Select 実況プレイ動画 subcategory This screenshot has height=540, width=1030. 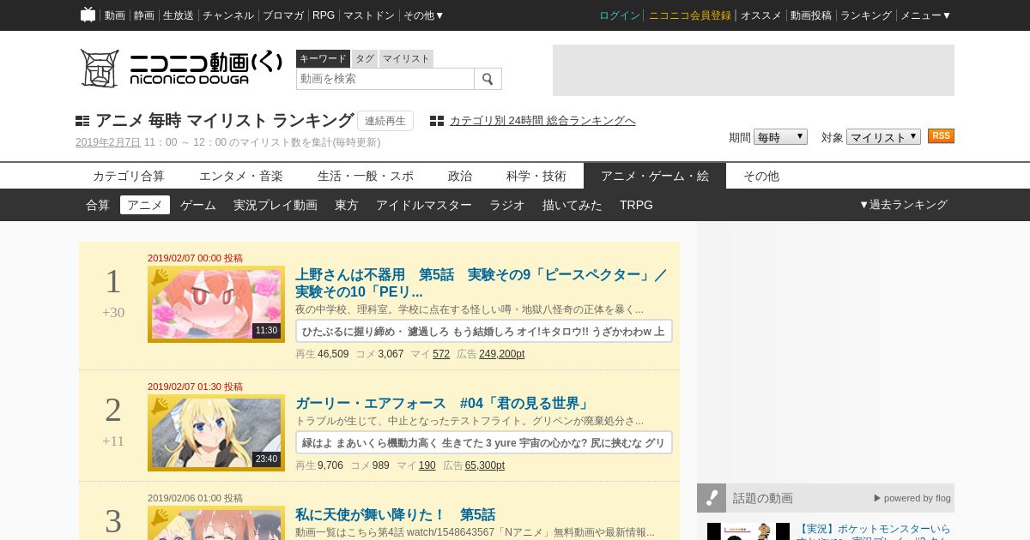point(276,205)
